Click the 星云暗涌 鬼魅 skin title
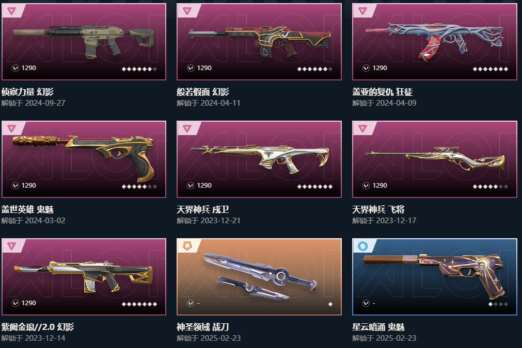Viewport: 522px width, 348px height. coord(378,327)
